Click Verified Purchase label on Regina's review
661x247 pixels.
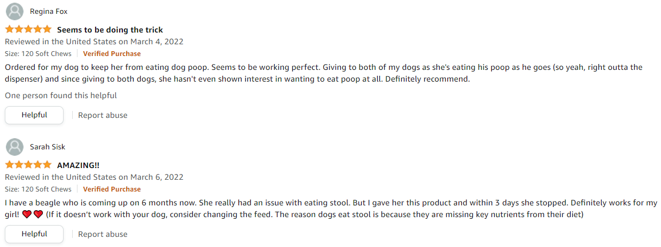pos(112,53)
